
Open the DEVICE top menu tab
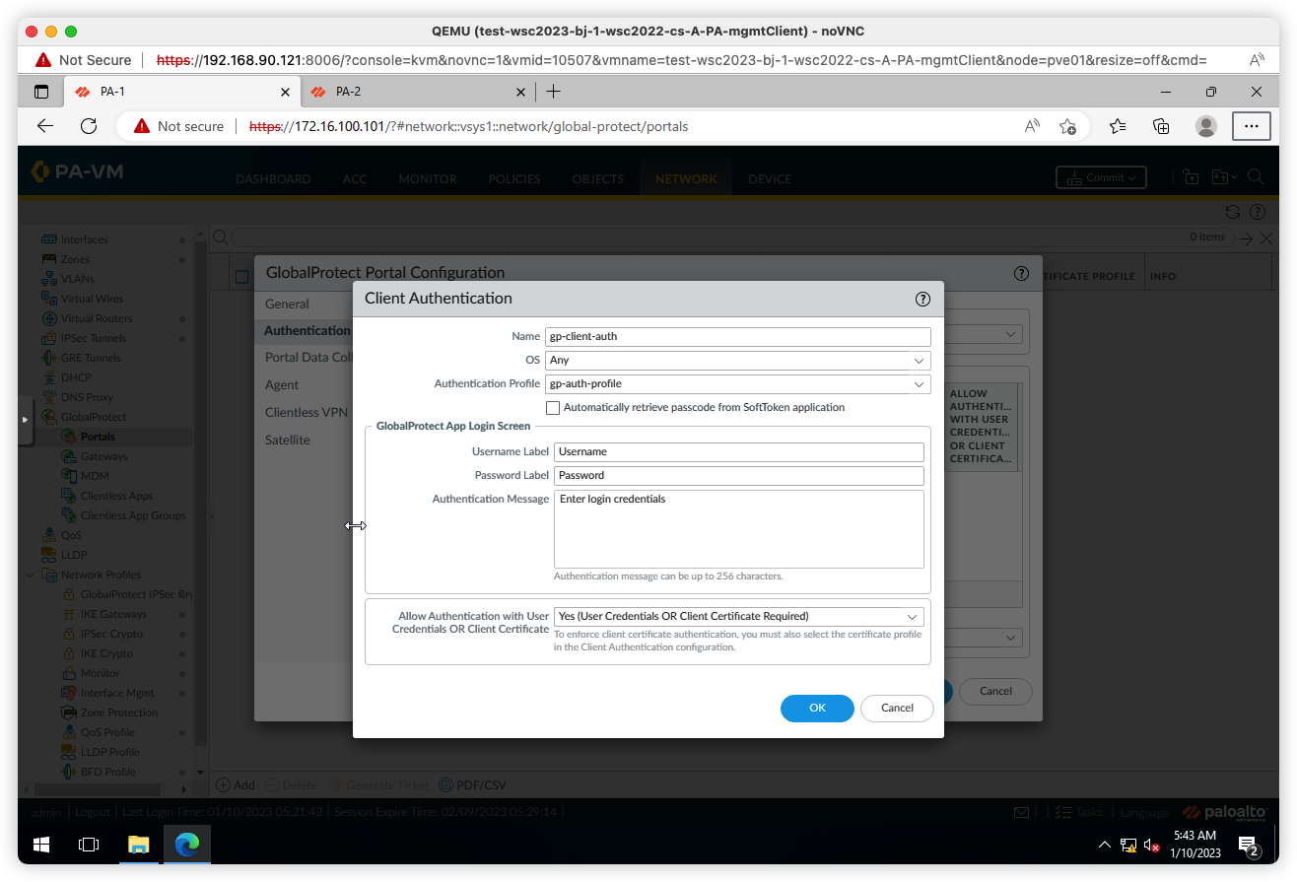pos(770,179)
